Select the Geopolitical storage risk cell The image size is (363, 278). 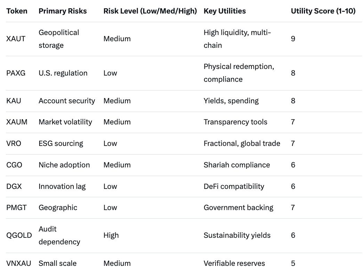59,39
